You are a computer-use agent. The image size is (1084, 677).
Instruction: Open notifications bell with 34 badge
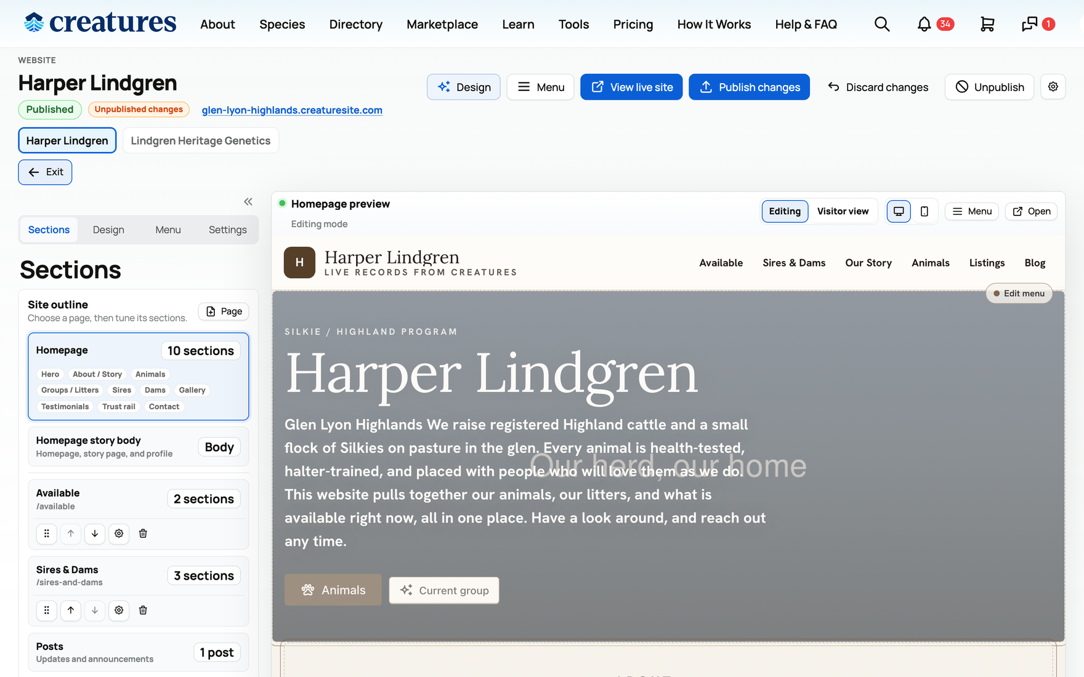click(935, 24)
